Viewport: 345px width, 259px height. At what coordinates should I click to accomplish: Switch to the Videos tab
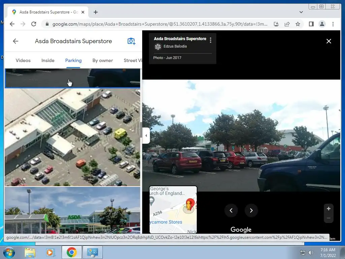[x=23, y=60]
